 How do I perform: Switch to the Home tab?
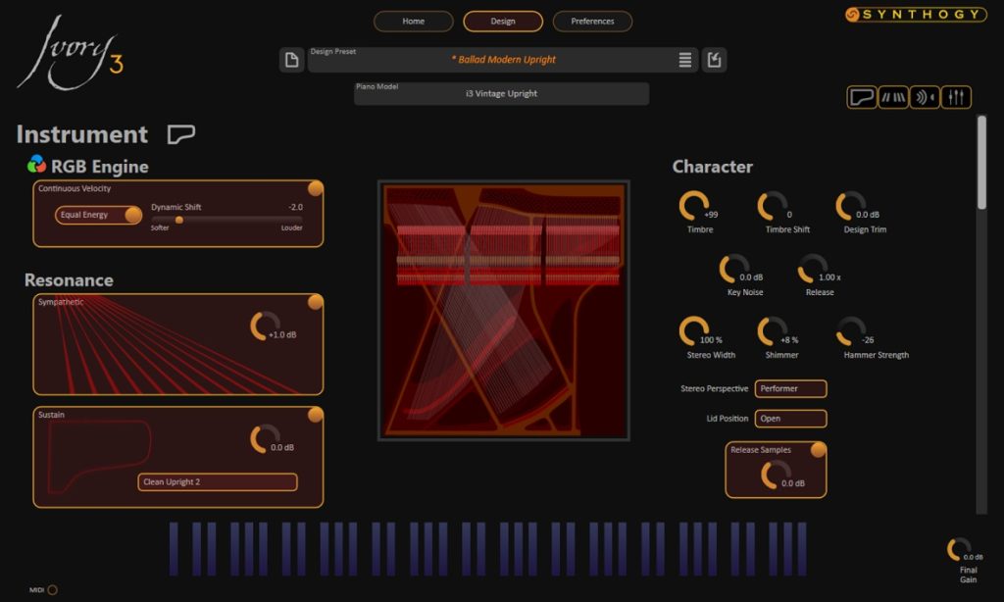coord(413,22)
